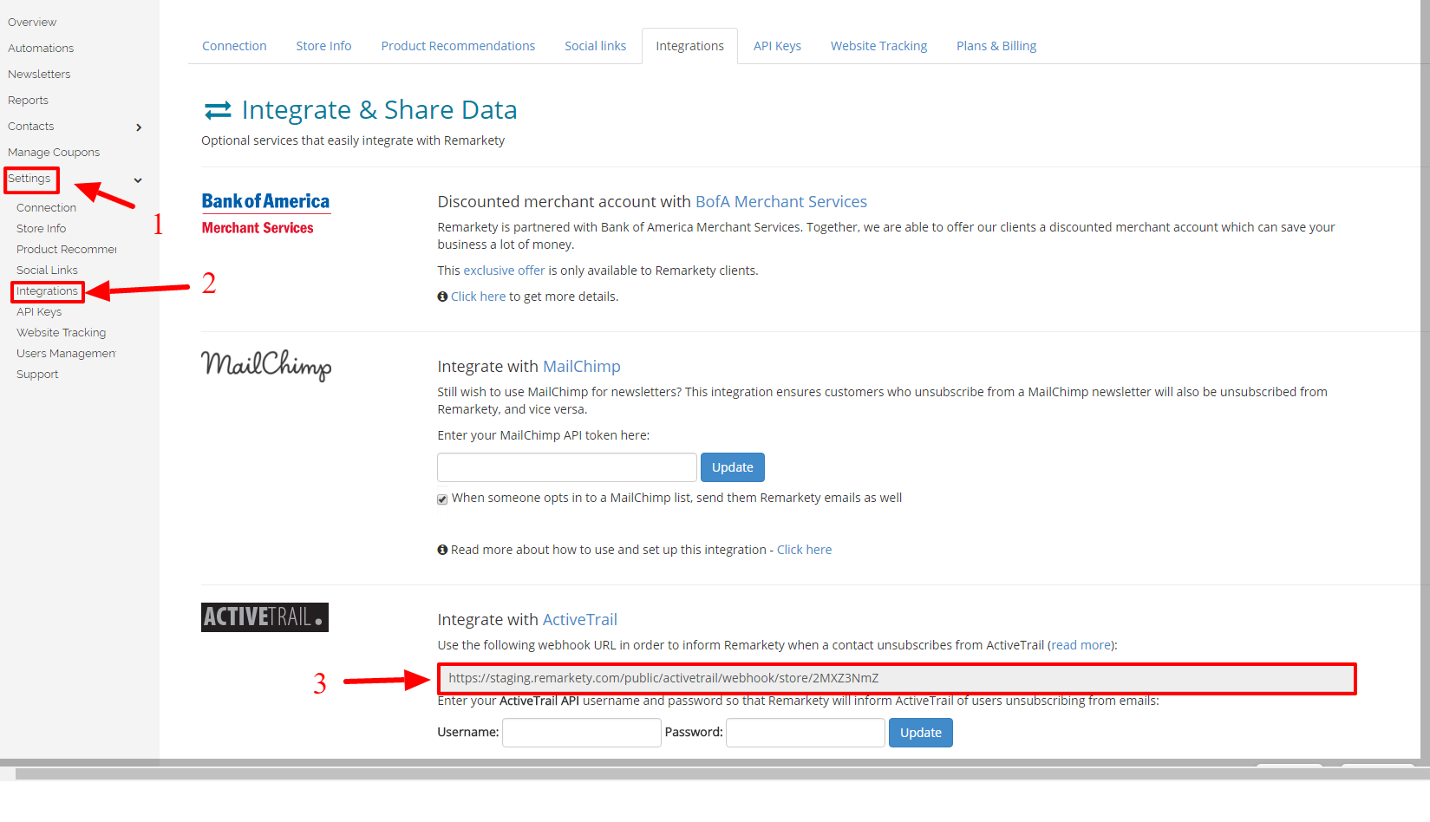Screen dimensions: 1430x822
Task: Select Connection under Settings sidebar
Action: click(x=46, y=208)
